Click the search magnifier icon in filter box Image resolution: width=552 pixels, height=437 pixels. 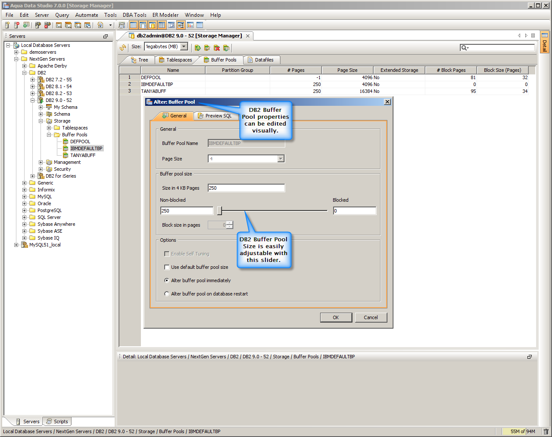point(465,47)
